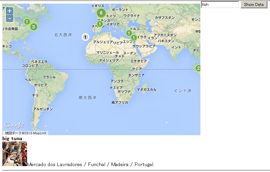Click the Google logo on the map
The image size is (270, 172).
click(x=14, y=125)
